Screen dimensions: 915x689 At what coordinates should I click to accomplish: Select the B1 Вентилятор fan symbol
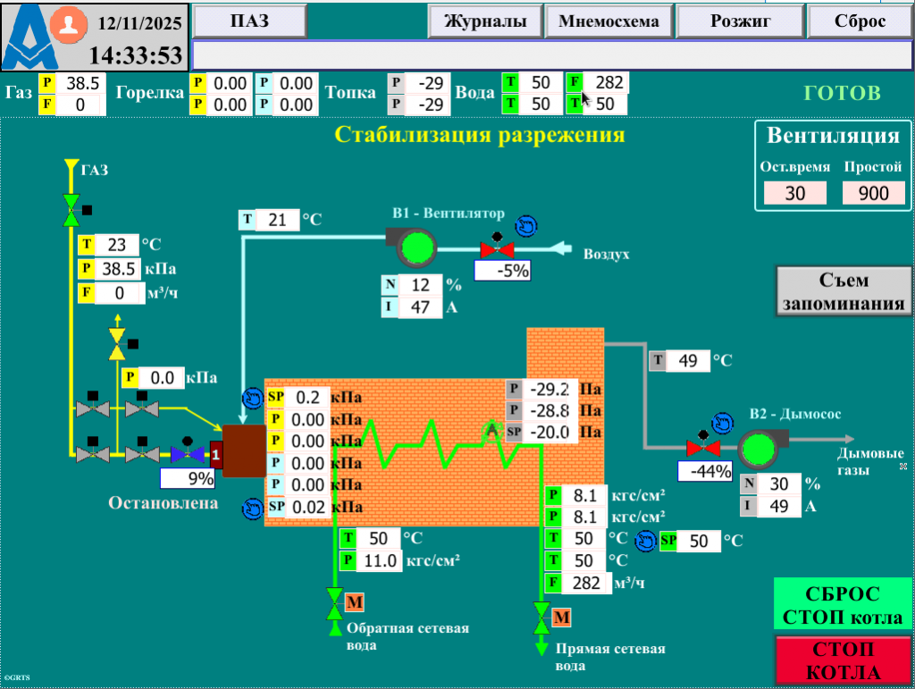click(x=415, y=248)
